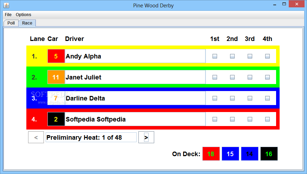
Task: Minimize the Pine Wood Derby window
Action: coord(275,4)
